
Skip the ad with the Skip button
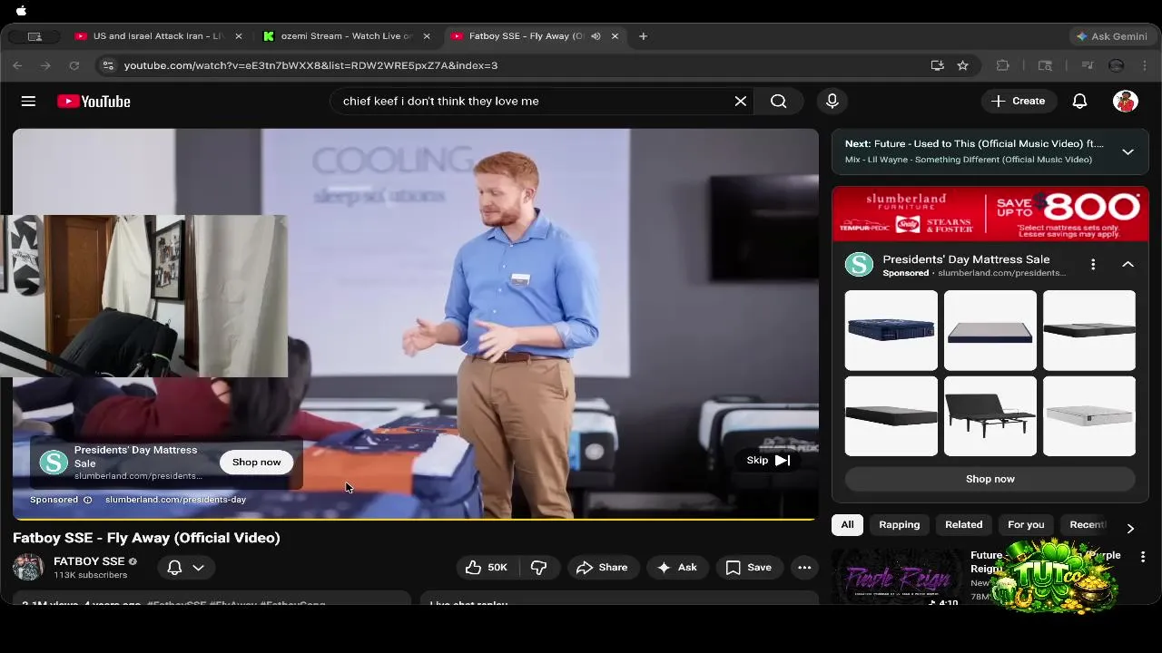coord(768,460)
